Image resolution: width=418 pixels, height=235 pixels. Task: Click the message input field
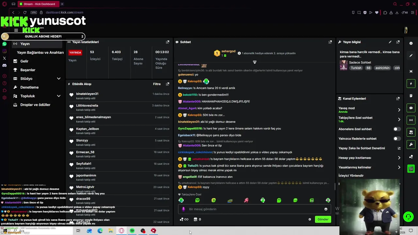255,209
